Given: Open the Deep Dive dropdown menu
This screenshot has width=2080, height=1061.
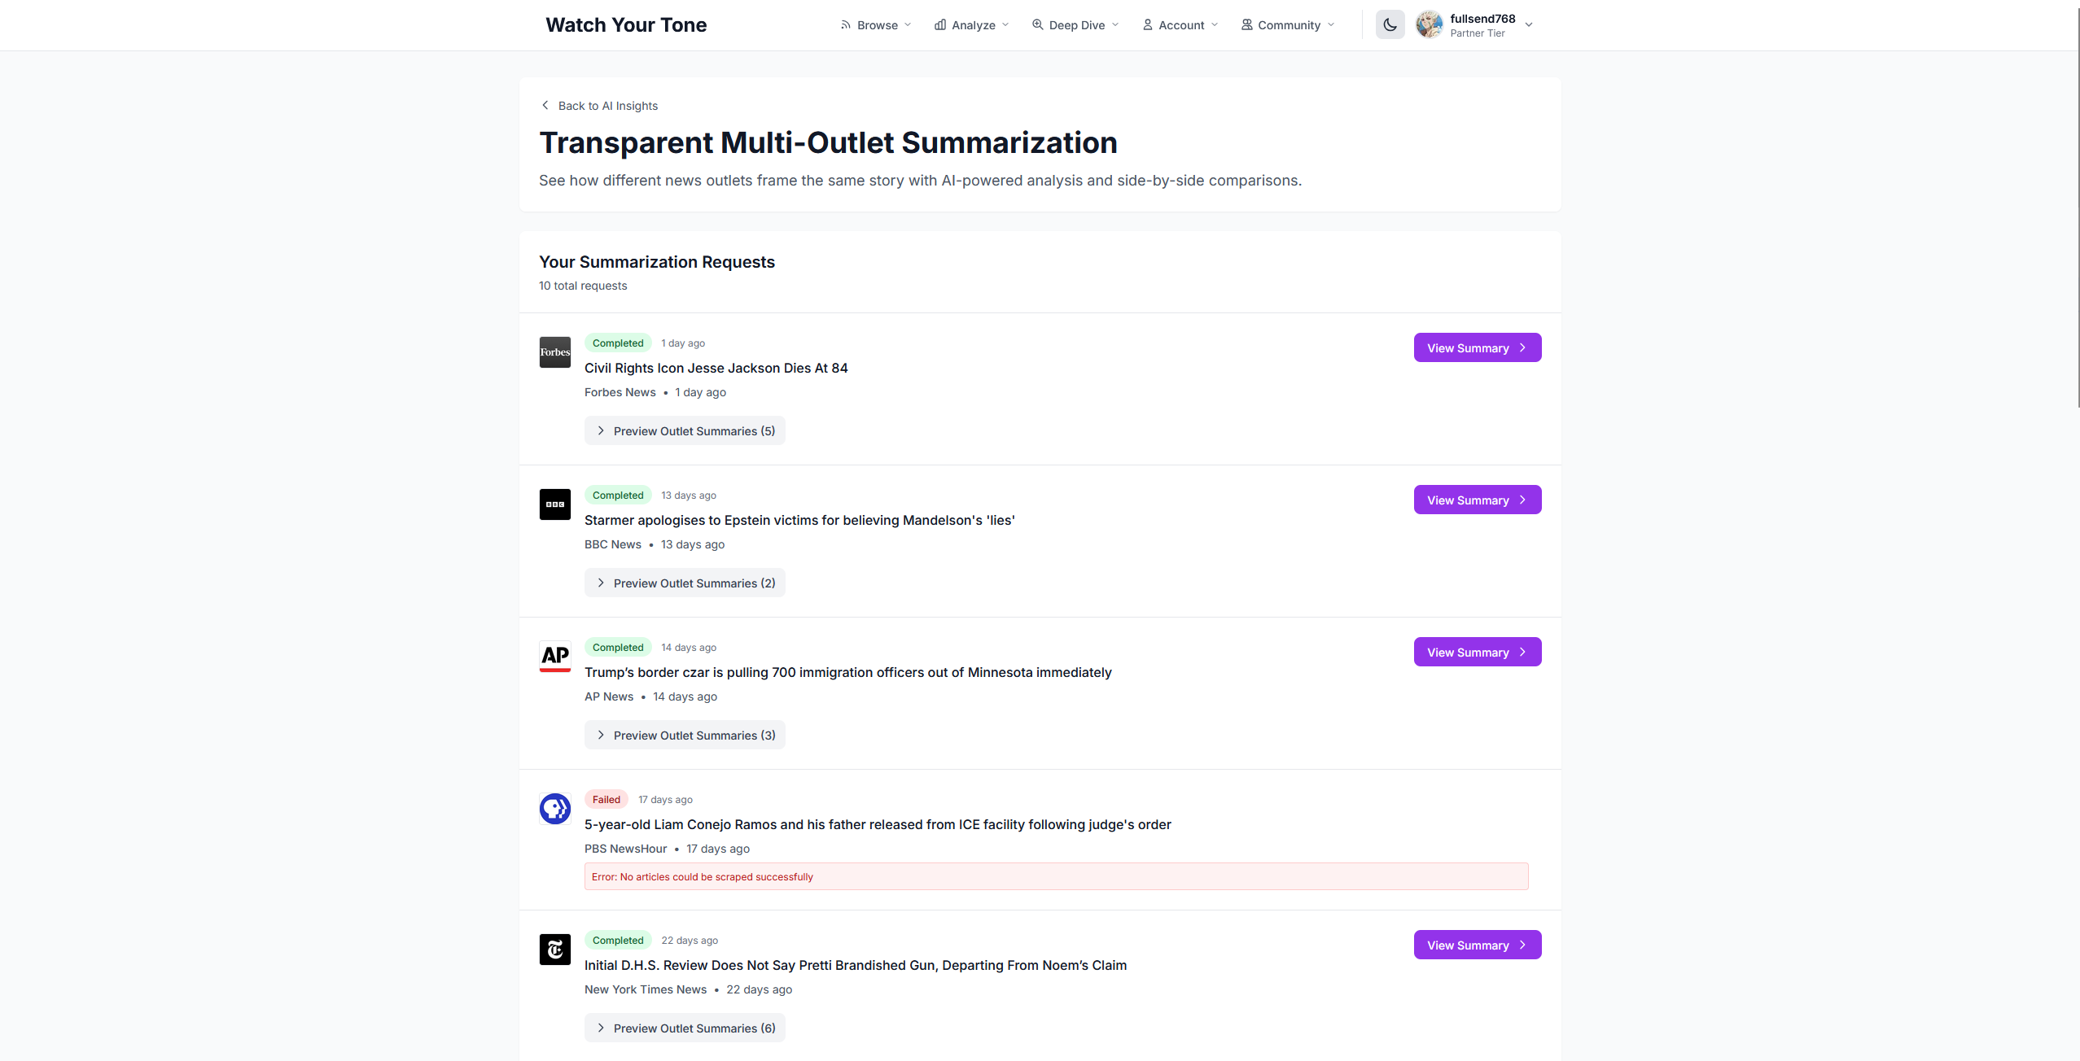Looking at the screenshot, I should click(x=1075, y=25).
